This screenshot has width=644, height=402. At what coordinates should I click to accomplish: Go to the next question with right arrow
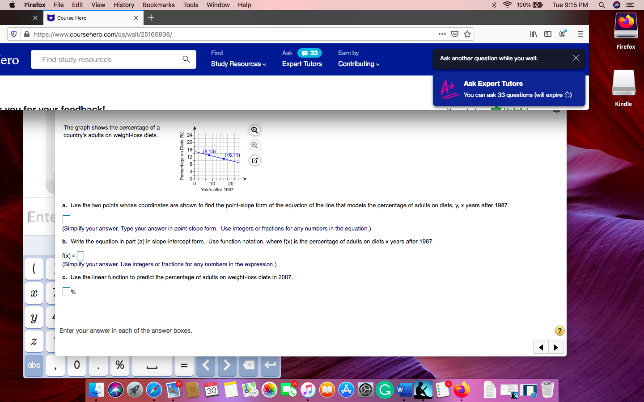tap(556, 347)
